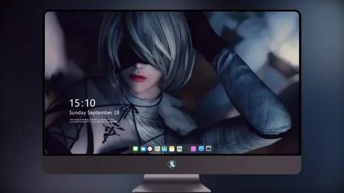Open the pink iTunes music app
Image resolution: width=344 pixels, height=193 pixels.
193,149
